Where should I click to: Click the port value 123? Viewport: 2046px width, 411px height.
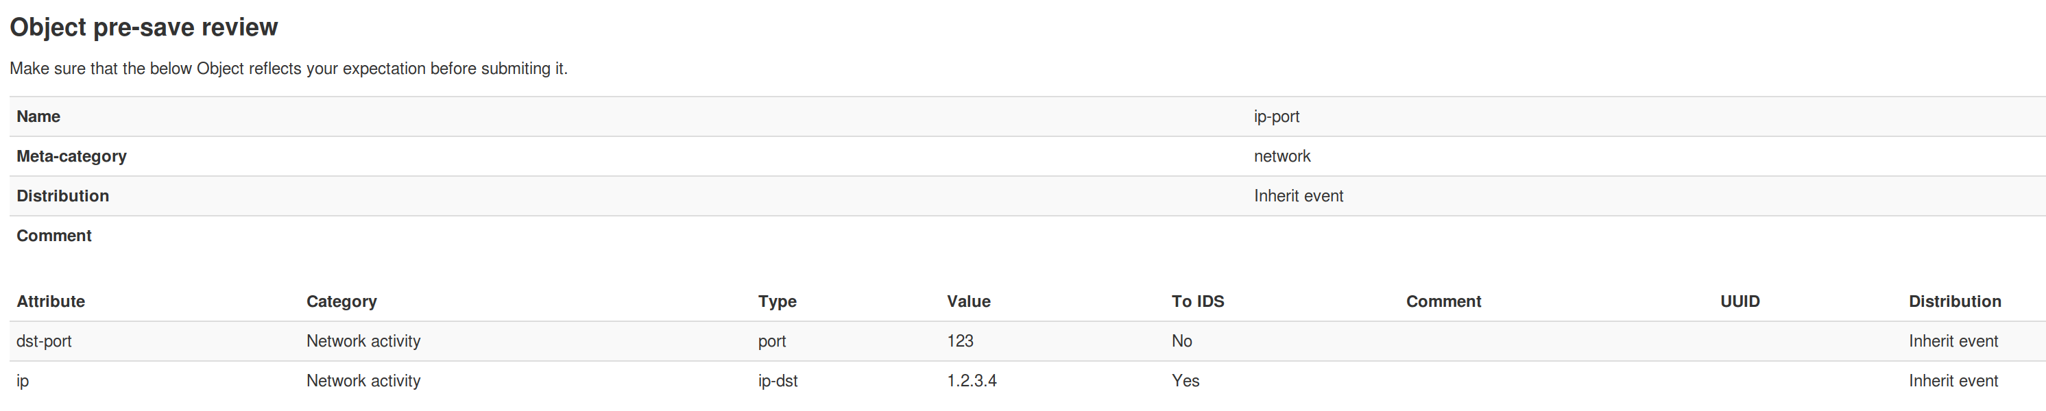(959, 341)
